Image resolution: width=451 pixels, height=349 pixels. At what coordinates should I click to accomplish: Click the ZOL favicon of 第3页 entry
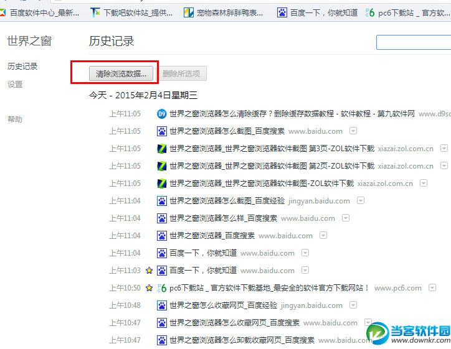pyautogui.click(x=161, y=149)
